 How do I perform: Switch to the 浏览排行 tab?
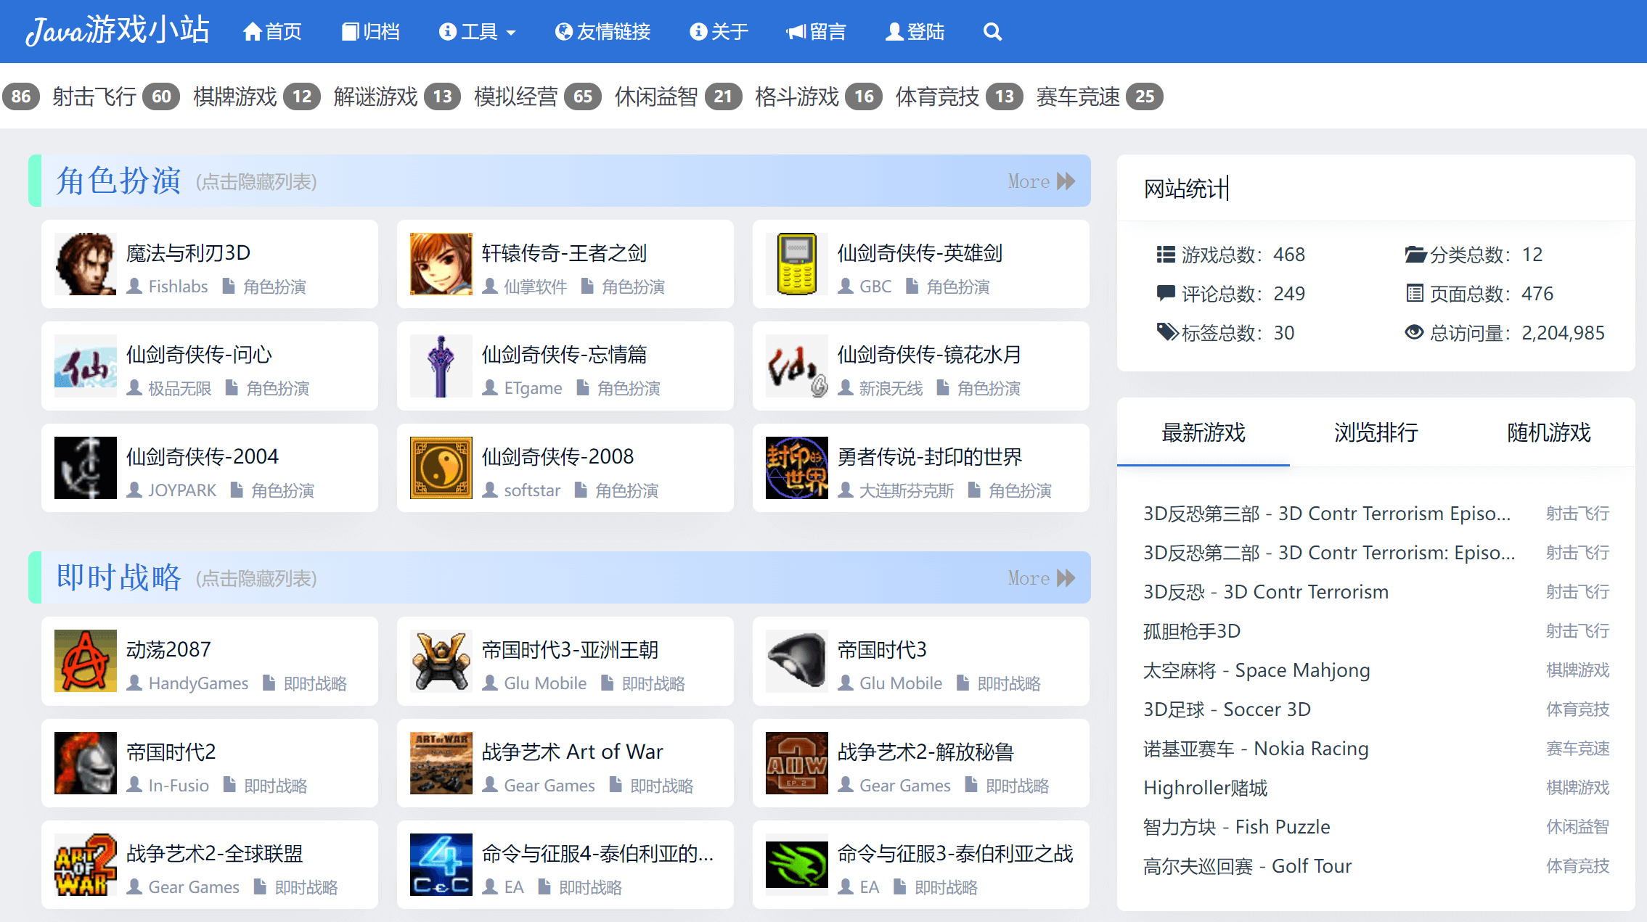click(x=1375, y=433)
